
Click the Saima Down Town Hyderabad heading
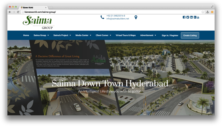110,83
